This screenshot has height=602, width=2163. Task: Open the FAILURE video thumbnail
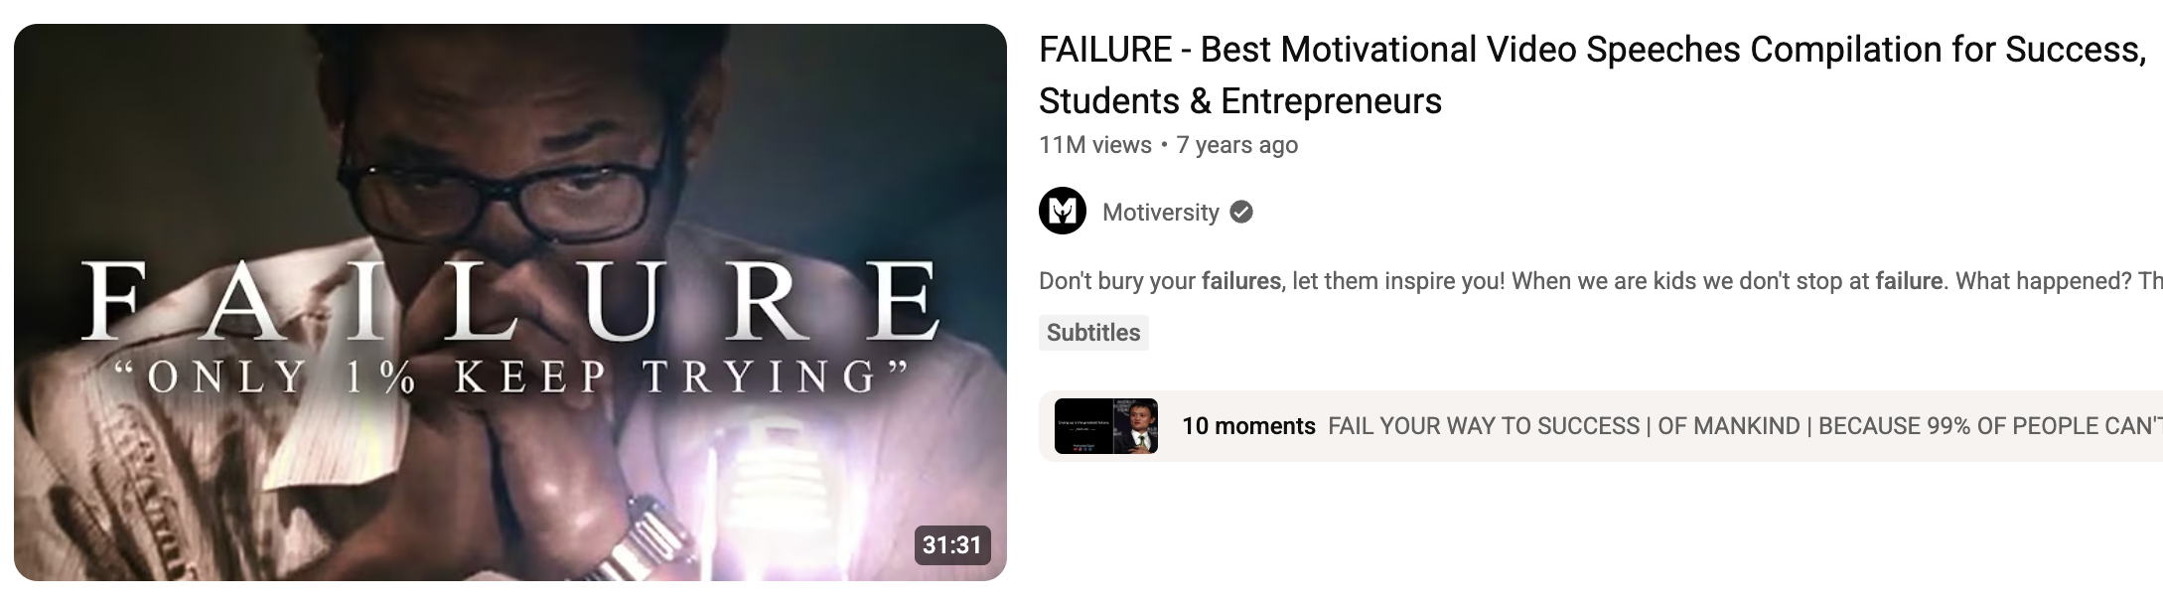510,302
